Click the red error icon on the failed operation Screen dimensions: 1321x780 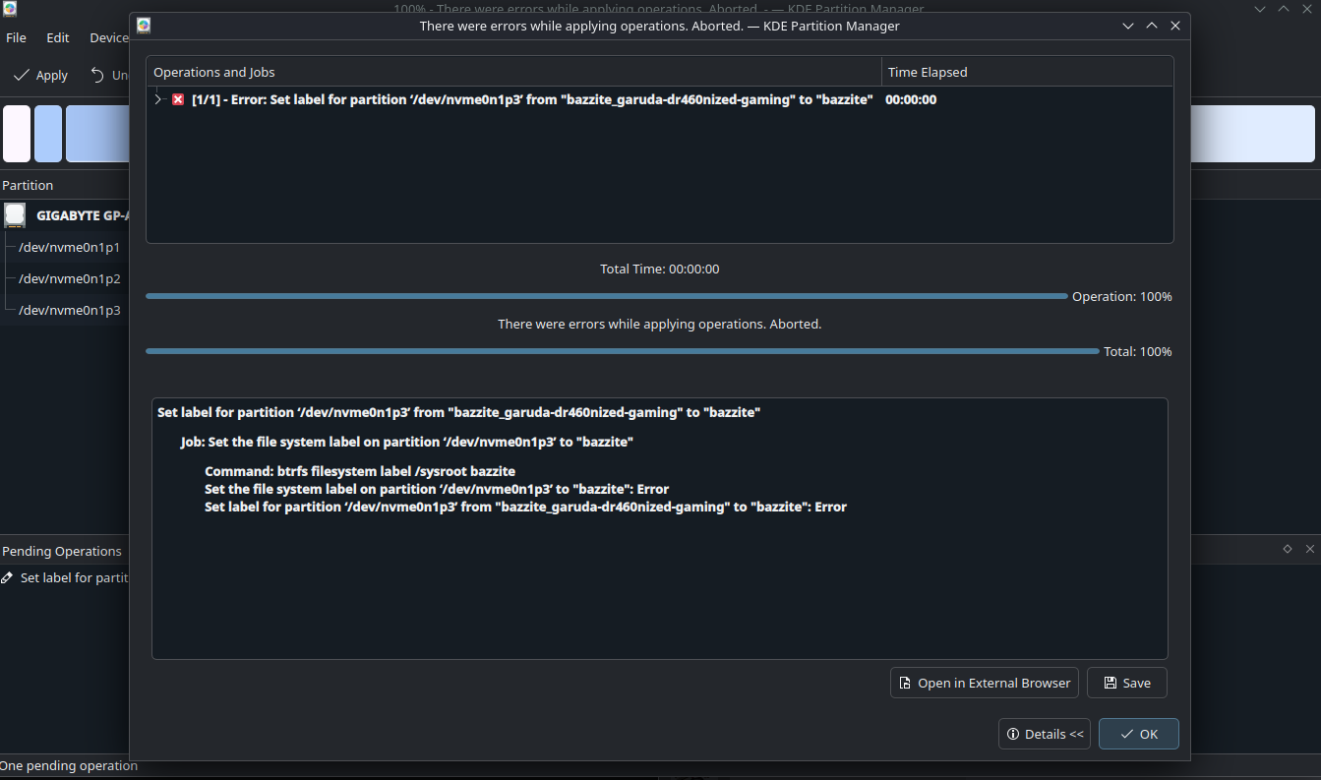click(178, 99)
